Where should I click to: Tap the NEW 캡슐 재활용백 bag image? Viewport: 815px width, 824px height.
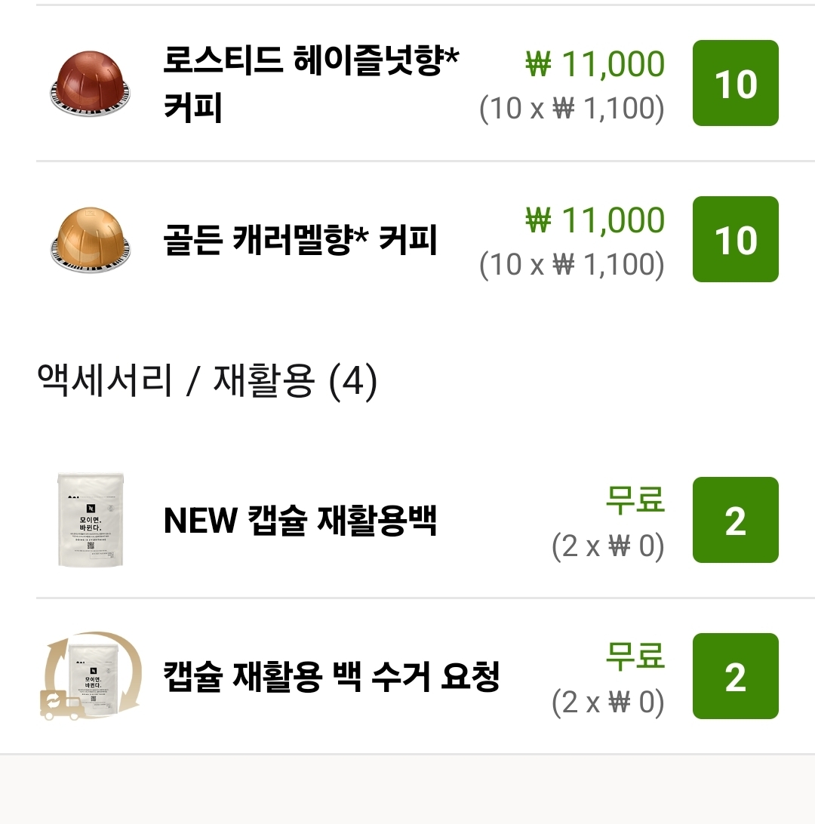click(x=92, y=520)
